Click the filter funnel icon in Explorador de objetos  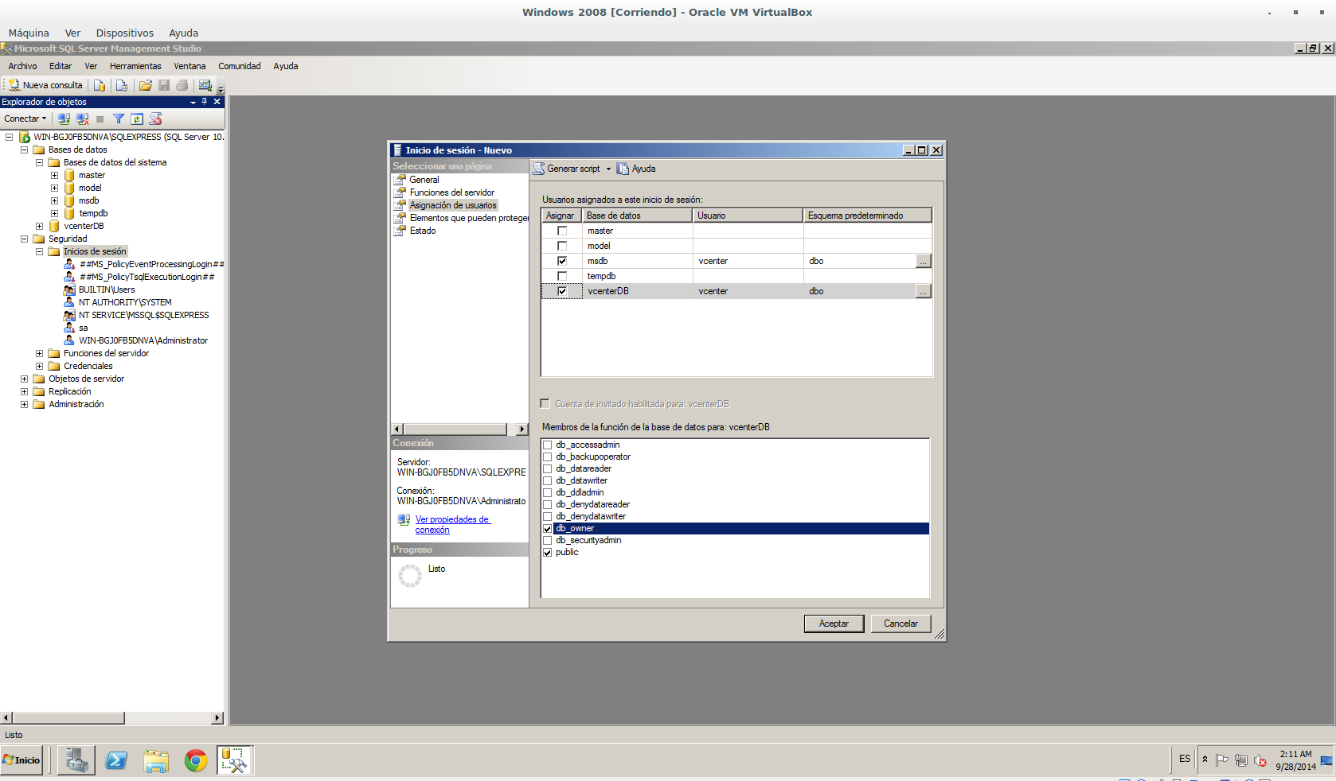click(119, 119)
